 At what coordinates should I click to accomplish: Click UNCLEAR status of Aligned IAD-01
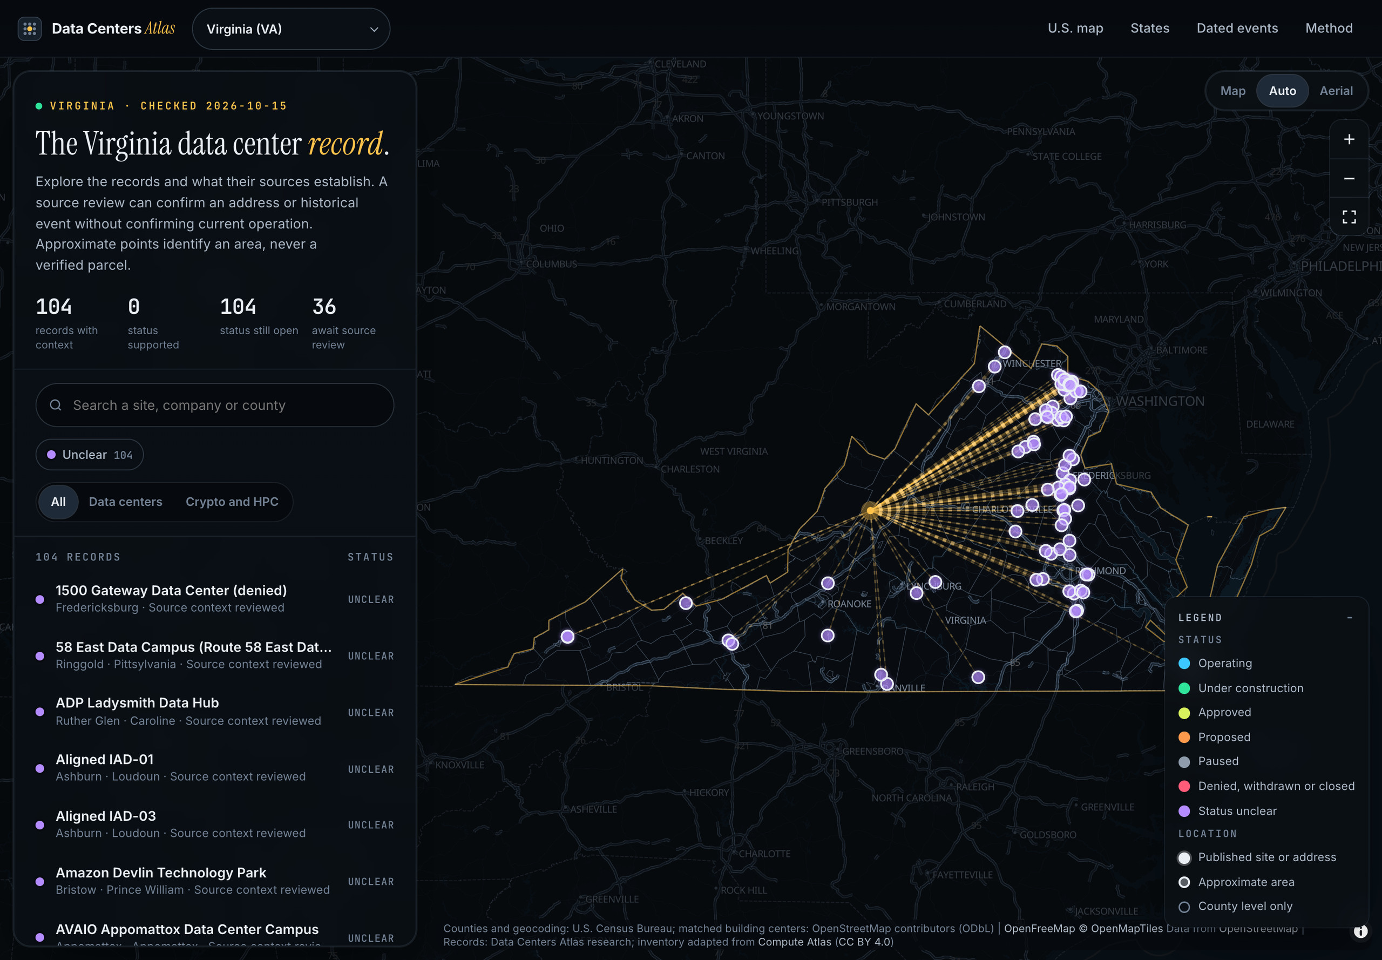pos(370,769)
